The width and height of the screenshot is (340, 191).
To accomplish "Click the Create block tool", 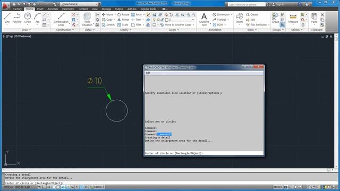I will [x=252, y=14].
